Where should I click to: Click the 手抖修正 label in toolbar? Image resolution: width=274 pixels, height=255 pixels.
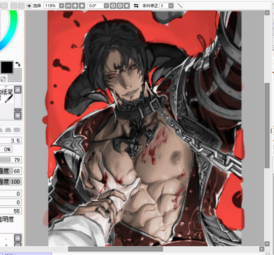click(150, 6)
